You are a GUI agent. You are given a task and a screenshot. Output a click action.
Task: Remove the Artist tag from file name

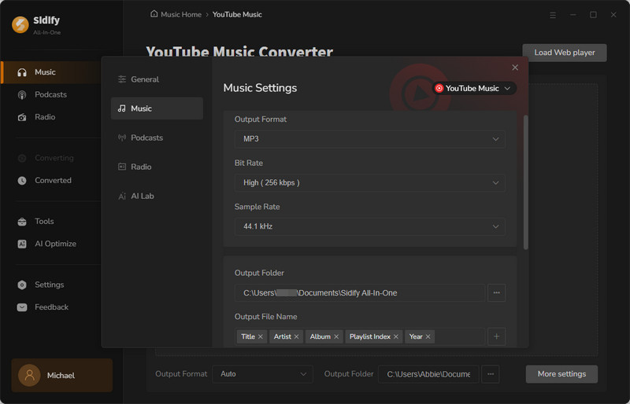[x=297, y=336]
